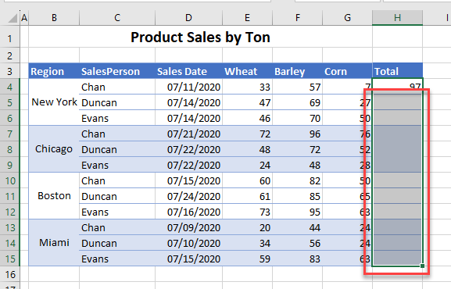The image size is (451, 289).
Task: Click the fill handle at selection corner
Action: coord(422,266)
